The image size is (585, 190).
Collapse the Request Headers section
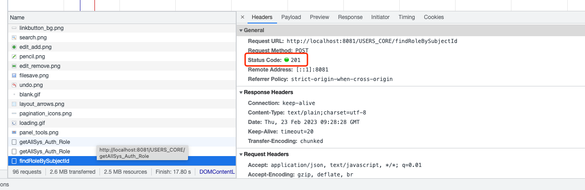pyautogui.click(x=241, y=154)
